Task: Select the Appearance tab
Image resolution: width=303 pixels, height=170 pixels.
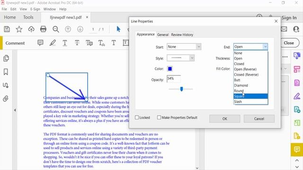Action: [x=145, y=34]
